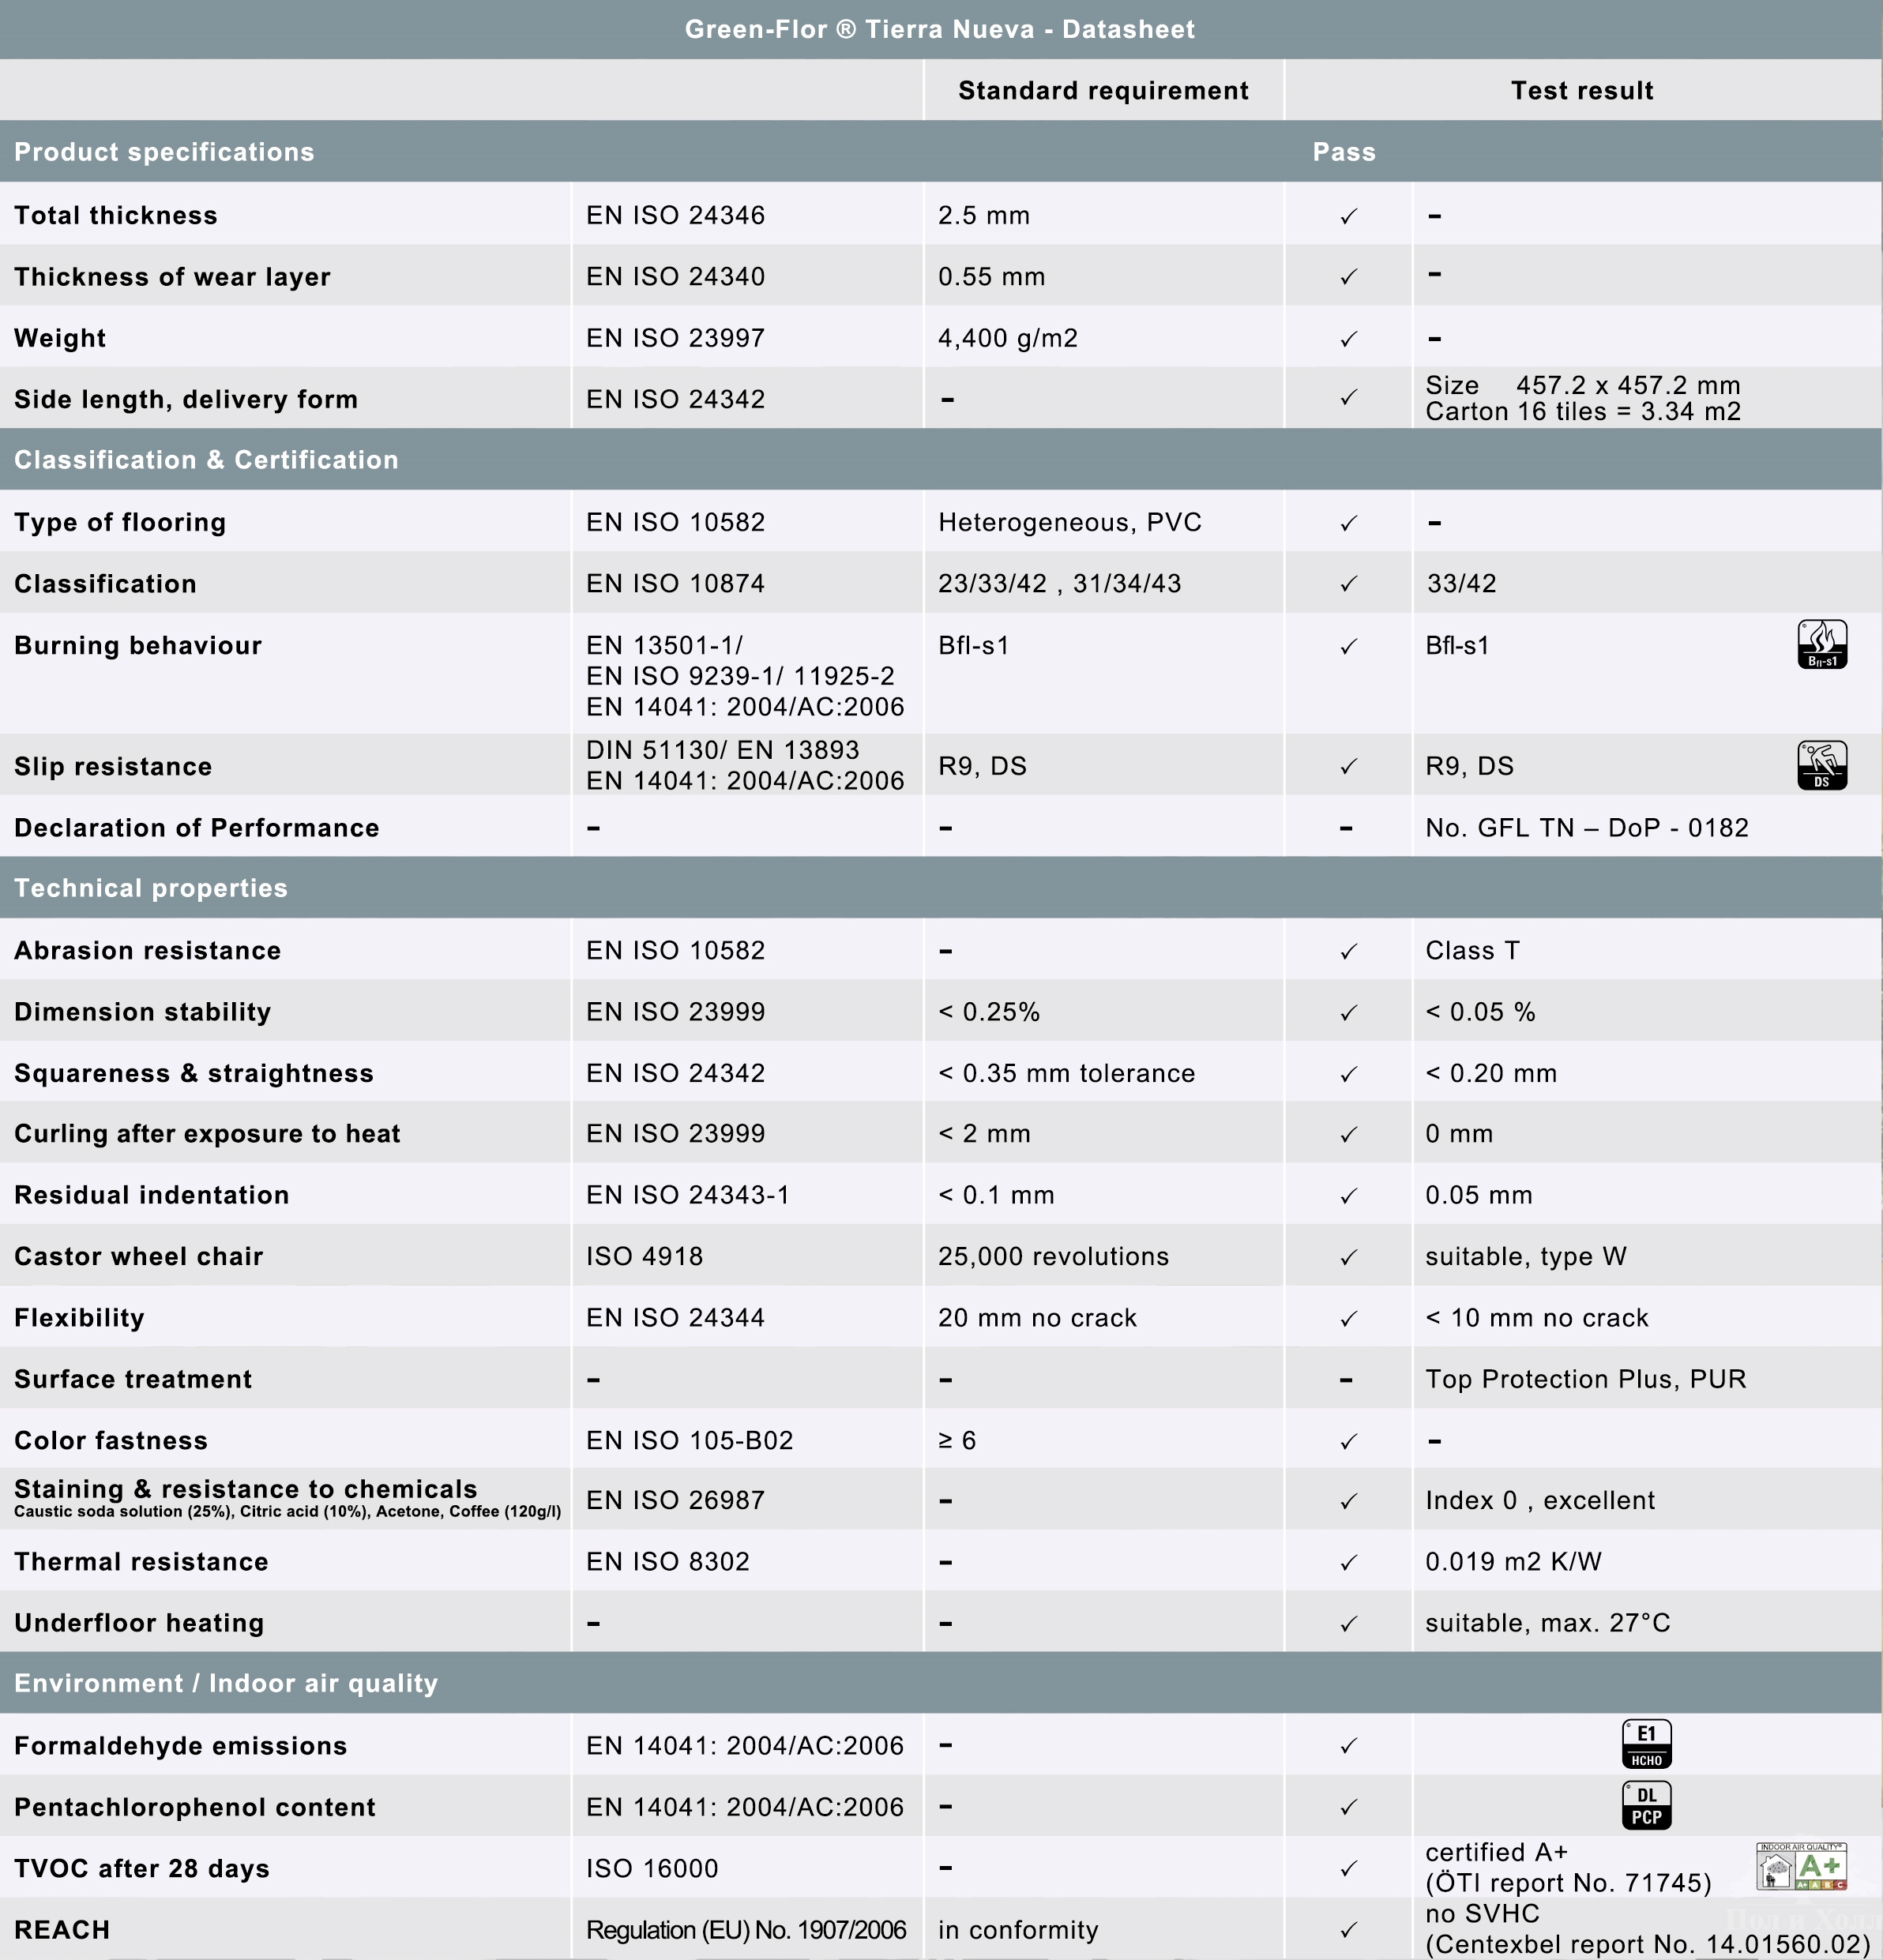1883x1960 pixels.
Task: Click Regulation (EU) No. 1907/2006 cell
Action: tap(746, 1930)
